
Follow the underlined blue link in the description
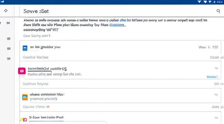(x=117, y=25)
